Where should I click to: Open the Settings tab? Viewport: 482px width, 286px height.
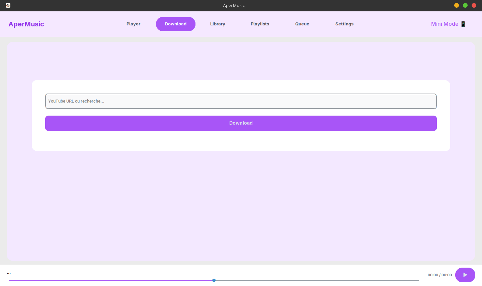pyautogui.click(x=344, y=24)
